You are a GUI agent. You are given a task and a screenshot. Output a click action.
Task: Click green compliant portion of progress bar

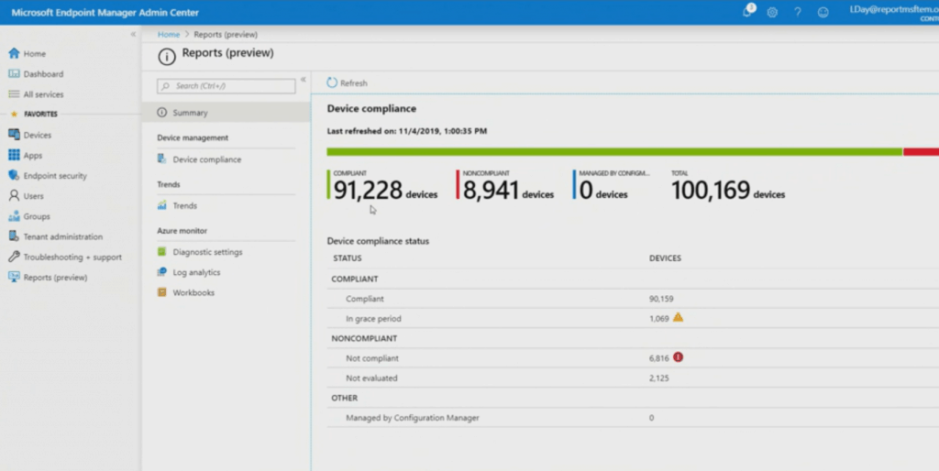614,151
